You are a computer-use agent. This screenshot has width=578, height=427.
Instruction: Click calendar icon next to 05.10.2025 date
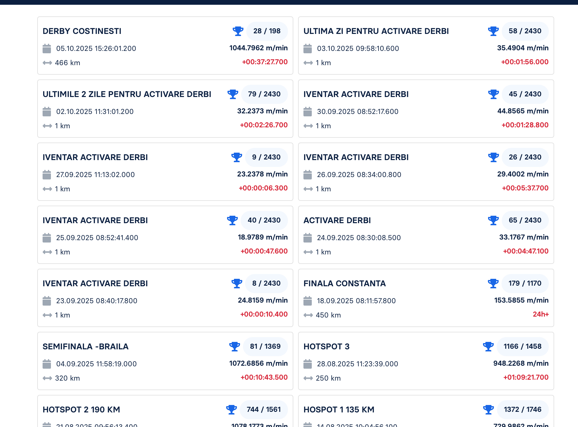[x=47, y=49]
